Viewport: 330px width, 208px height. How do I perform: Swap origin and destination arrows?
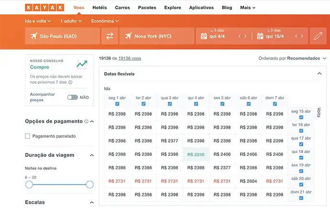pos(110,36)
